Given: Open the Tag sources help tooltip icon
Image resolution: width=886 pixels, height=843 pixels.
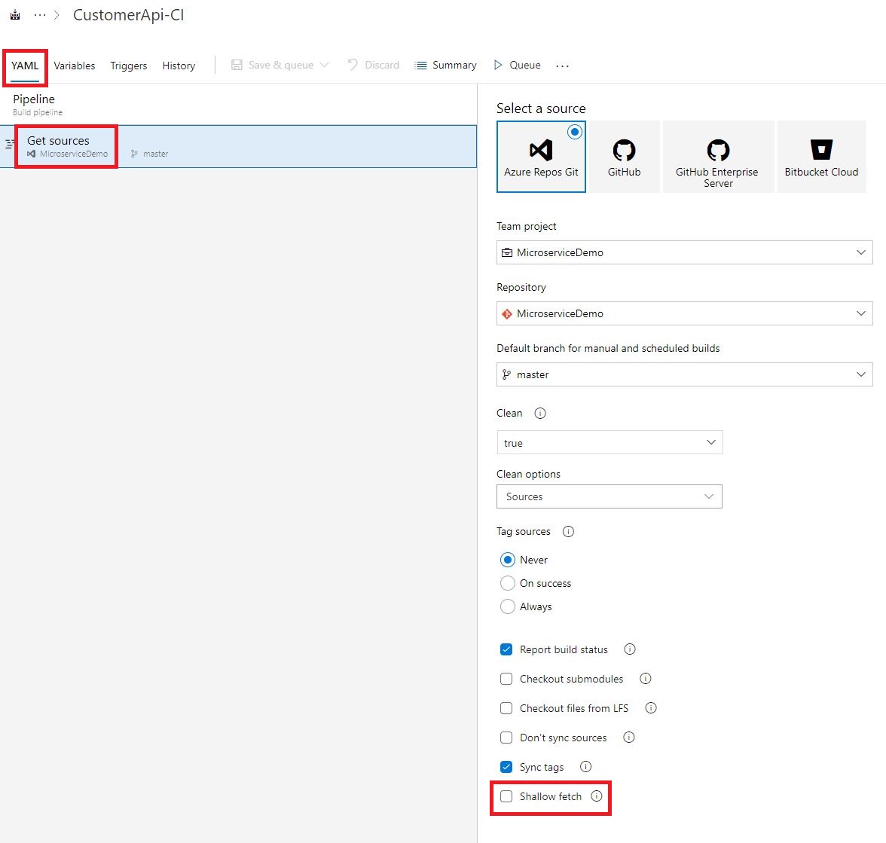Looking at the screenshot, I should (x=567, y=531).
